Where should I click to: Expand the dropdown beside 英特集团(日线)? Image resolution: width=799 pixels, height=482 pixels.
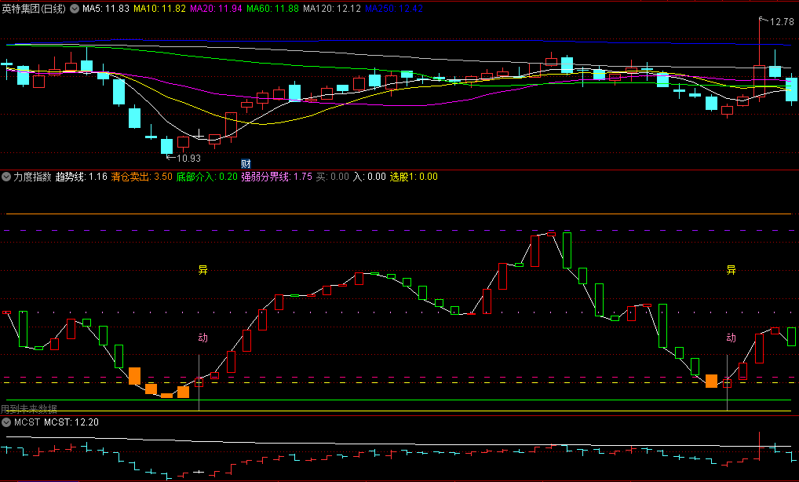75,9
